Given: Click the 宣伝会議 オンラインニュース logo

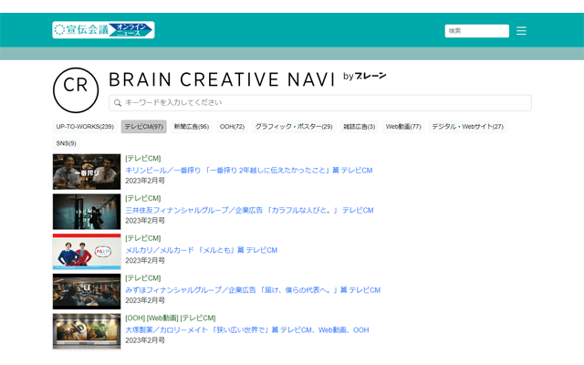Looking at the screenshot, I should coord(103,30).
